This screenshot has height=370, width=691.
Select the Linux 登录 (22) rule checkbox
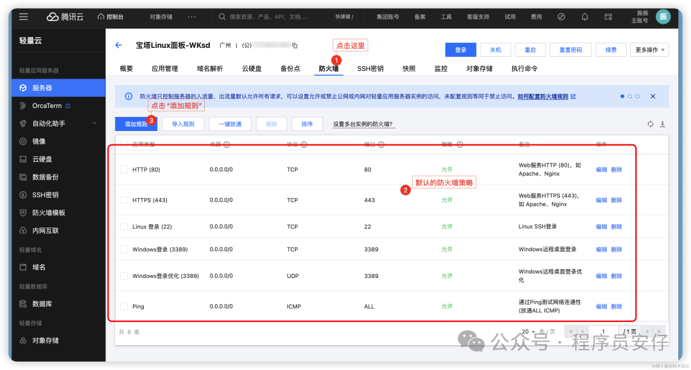(x=124, y=227)
